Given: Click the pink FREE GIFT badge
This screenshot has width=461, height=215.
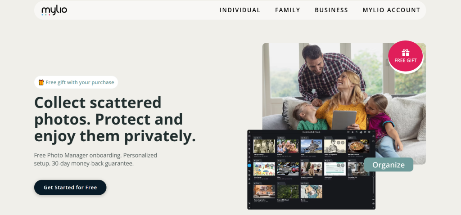Looking at the screenshot, I should [406, 56].
